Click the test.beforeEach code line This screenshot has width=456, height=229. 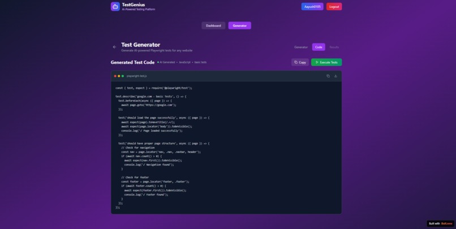pyautogui.click(x=145, y=101)
